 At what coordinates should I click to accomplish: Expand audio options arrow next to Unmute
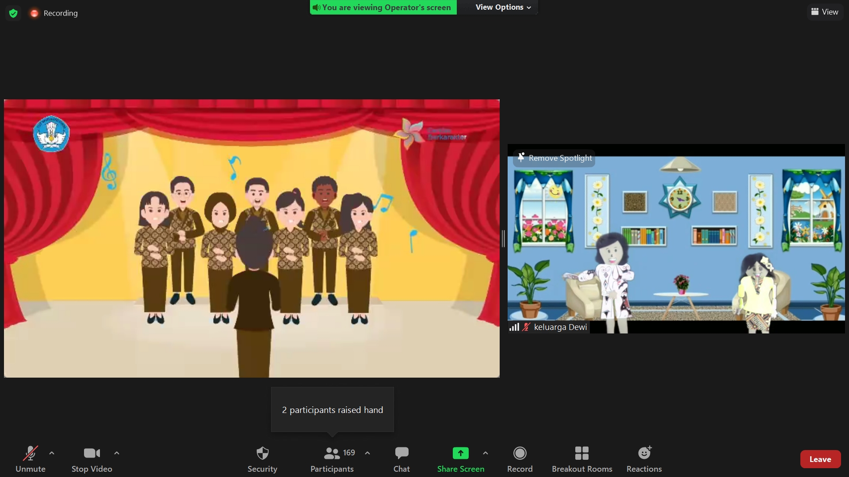pyautogui.click(x=52, y=453)
